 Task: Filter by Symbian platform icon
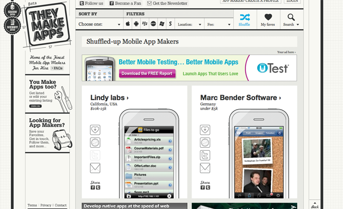(171, 24)
